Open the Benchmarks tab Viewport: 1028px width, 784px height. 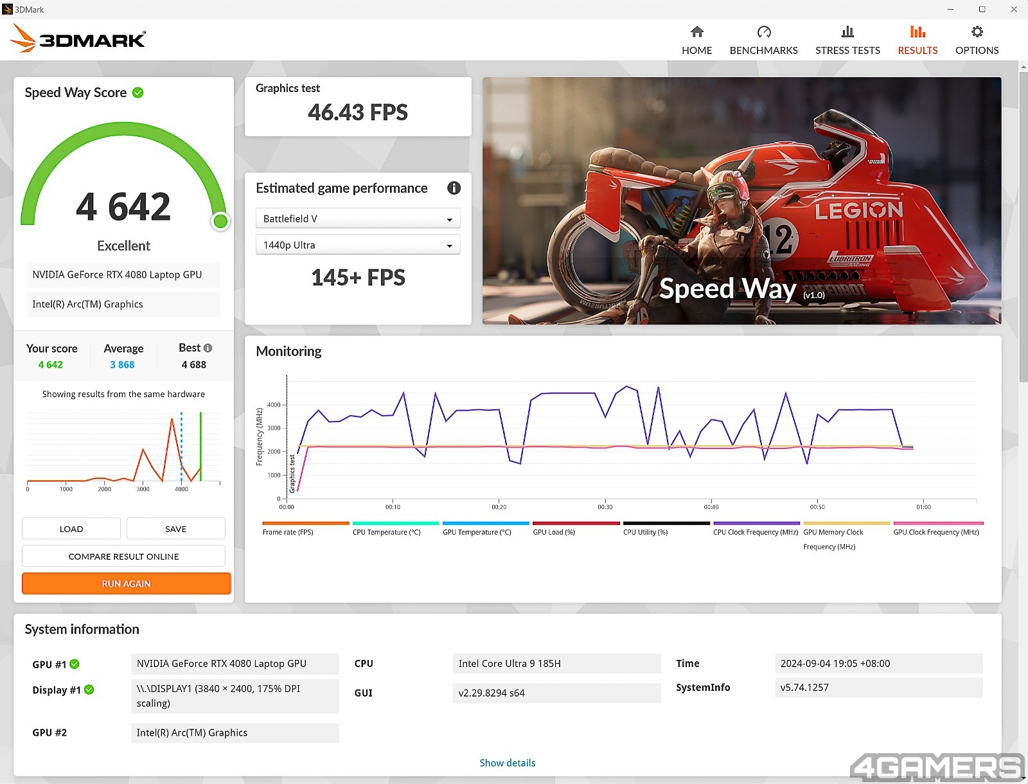click(x=763, y=40)
